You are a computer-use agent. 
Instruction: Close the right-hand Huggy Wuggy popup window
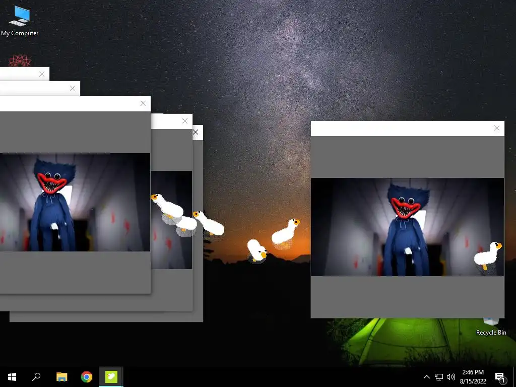click(496, 128)
